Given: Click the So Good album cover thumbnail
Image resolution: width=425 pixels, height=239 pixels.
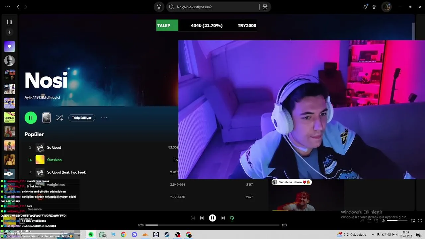Looking at the screenshot, I should point(40,147).
